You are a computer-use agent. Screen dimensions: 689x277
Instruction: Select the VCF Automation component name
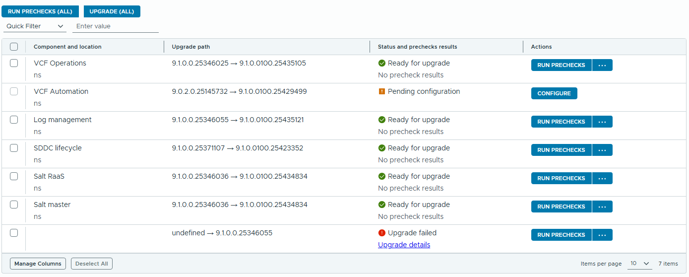(61, 91)
